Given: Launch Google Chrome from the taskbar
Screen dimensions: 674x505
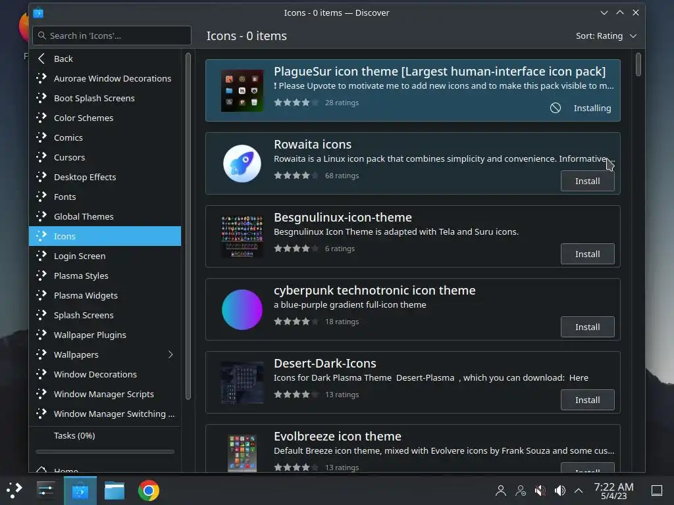Looking at the screenshot, I should (x=148, y=491).
